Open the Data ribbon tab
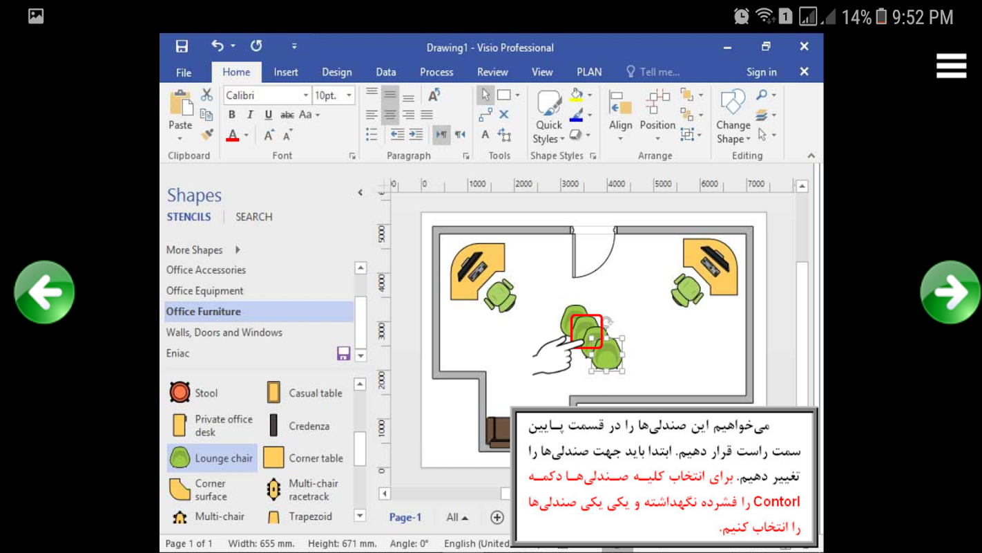 tap(386, 72)
